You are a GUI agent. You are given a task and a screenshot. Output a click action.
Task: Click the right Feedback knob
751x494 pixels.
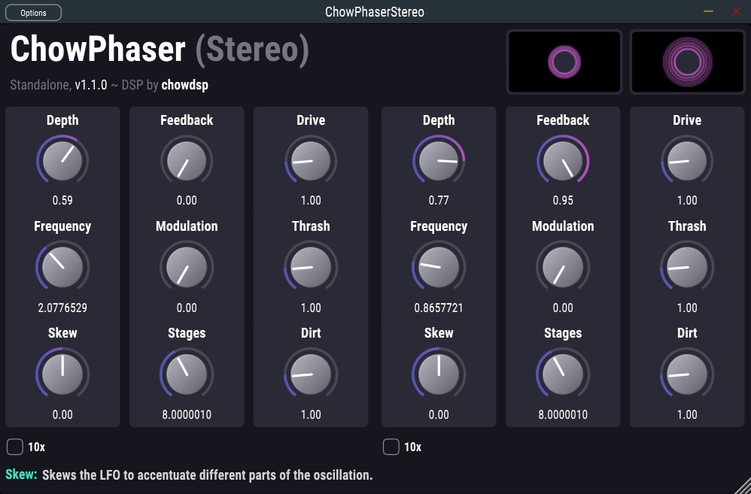tap(563, 160)
